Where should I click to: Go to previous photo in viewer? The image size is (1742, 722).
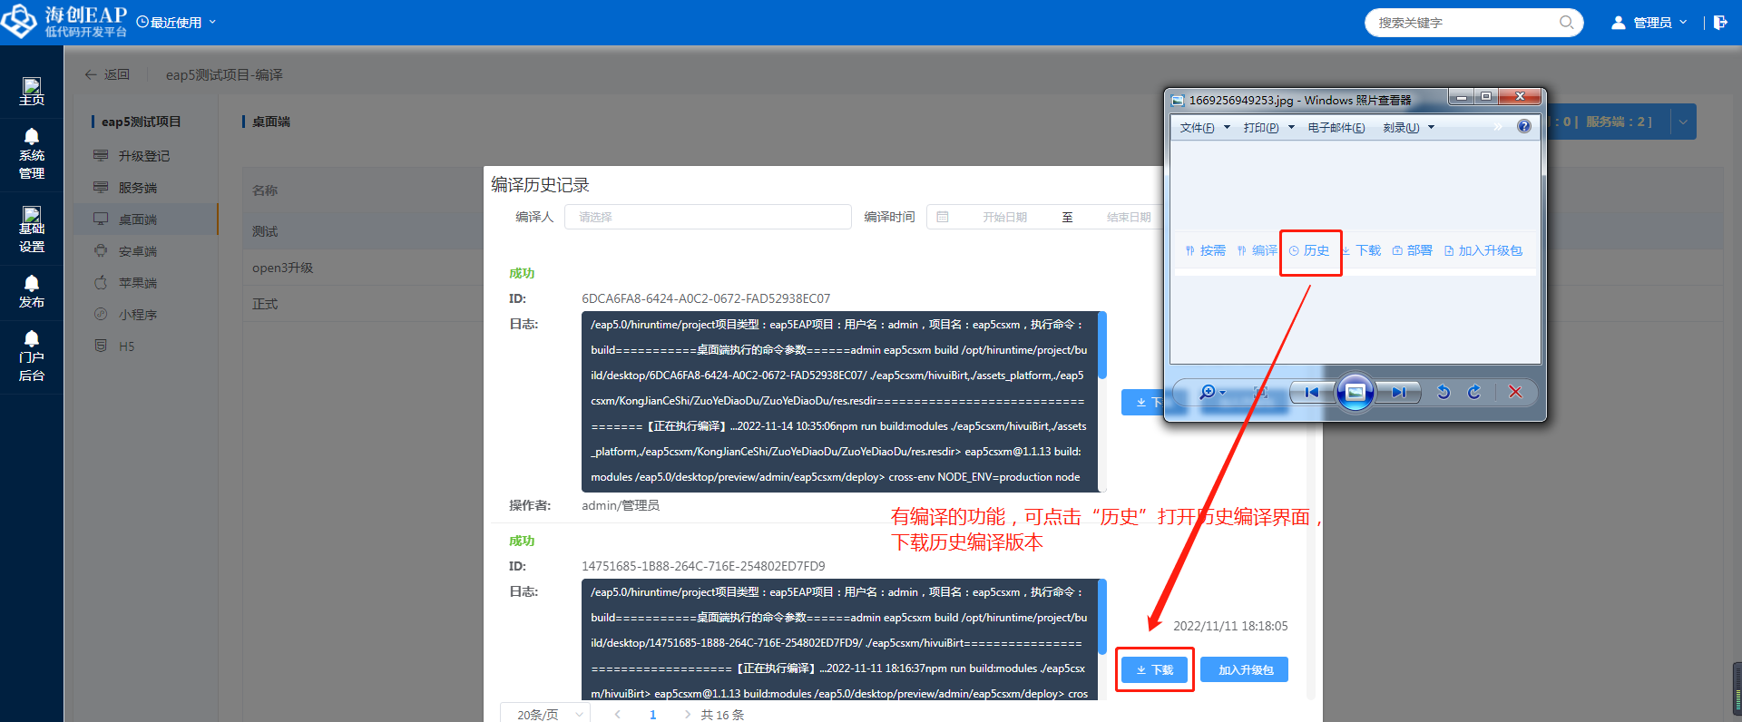click(1311, 392)
